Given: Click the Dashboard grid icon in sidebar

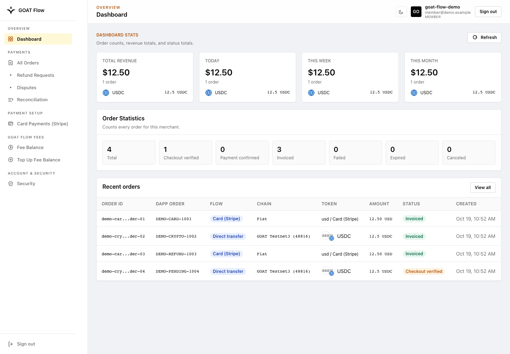Looking at the screenshot, I should point(11,39).
